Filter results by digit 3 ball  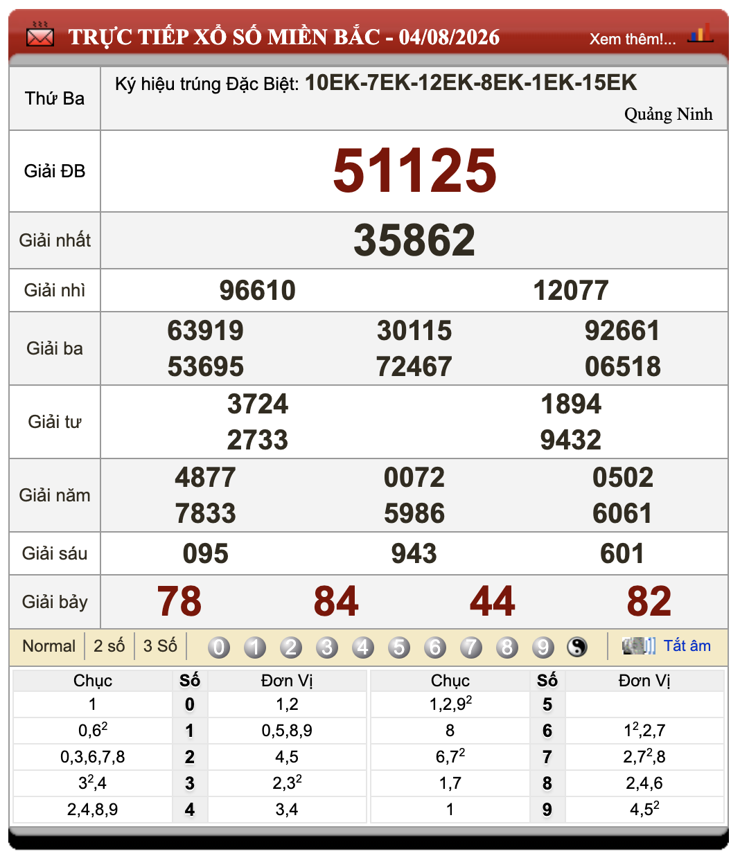327,647
